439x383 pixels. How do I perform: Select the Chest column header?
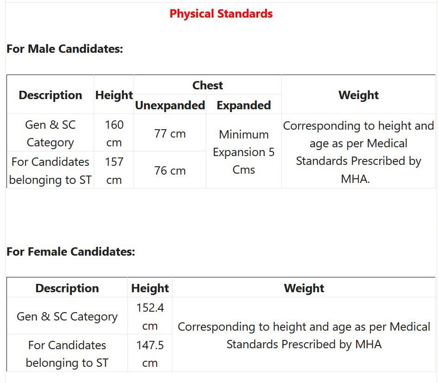click(208, 85)
